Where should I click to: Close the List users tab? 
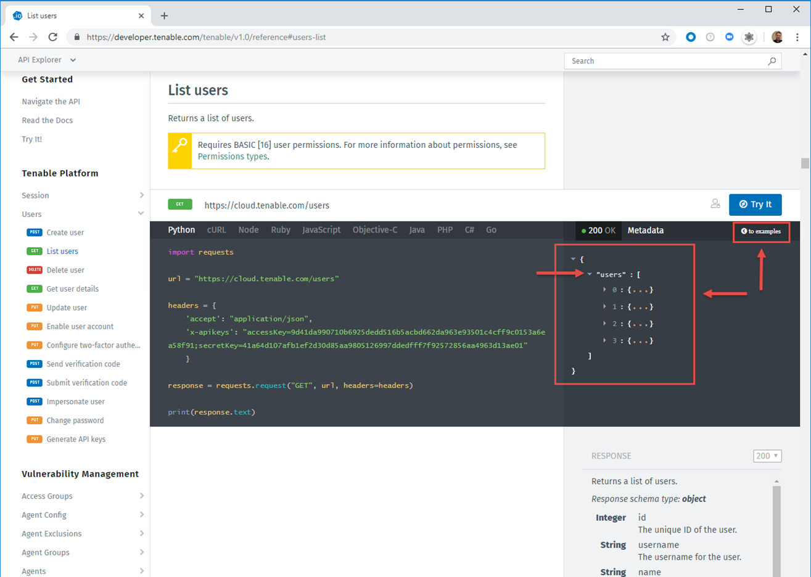(141, 16)
